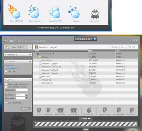The width and height of the screenshot is (142, 131).
Task: Click the disc icon beside New burn project row
Action: click(38, 54)
